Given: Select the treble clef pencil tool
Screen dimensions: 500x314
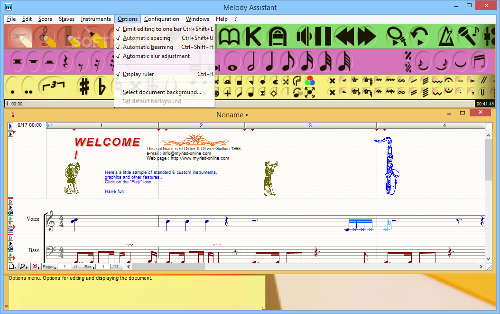Looking at the screenshot, I should click(x=45, y=37).
